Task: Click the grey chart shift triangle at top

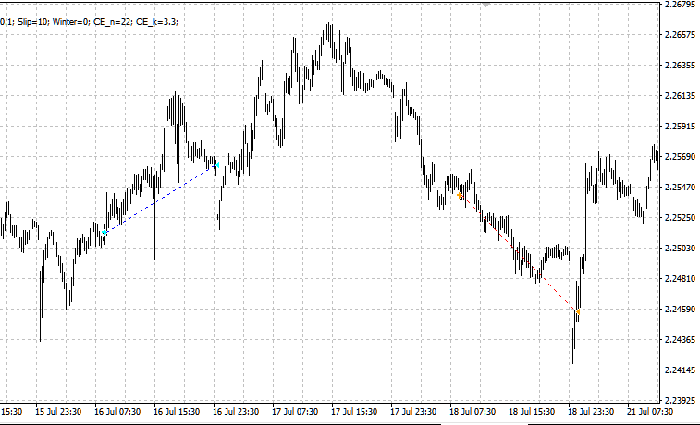Action: tap(486, 4)
